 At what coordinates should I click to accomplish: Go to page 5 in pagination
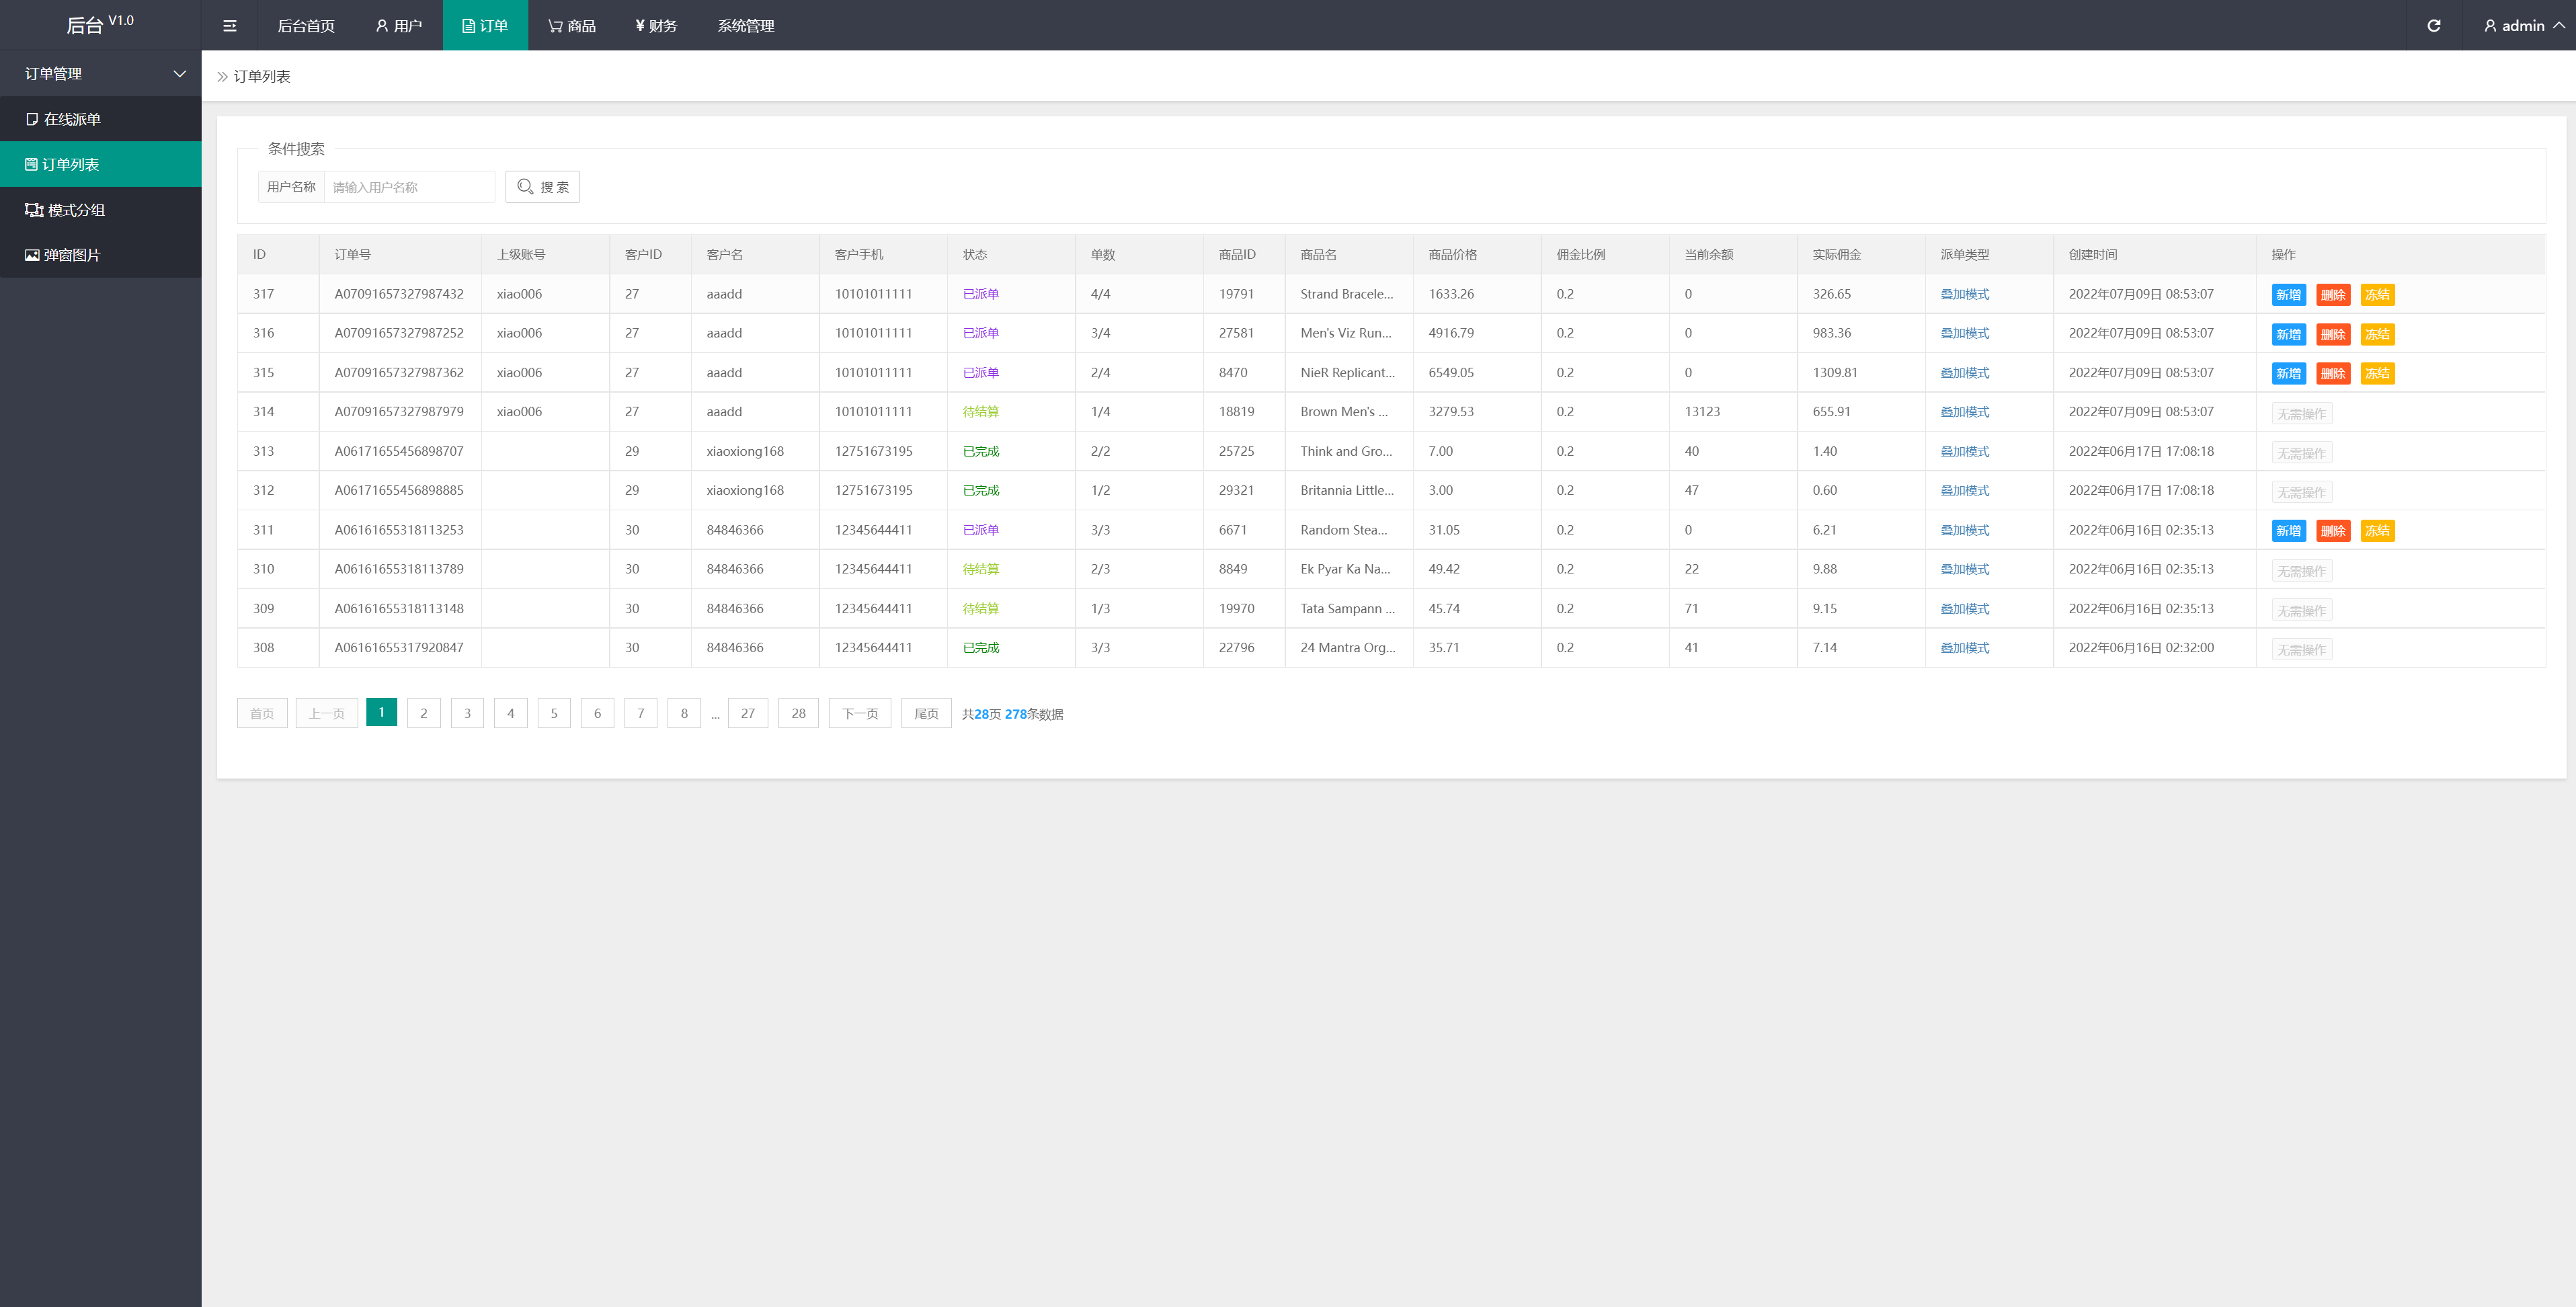[554, 713]
